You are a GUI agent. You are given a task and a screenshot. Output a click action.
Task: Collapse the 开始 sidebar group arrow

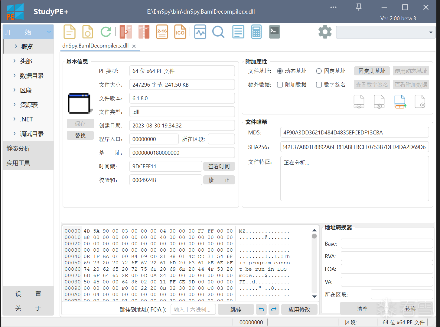click(x=49, y=32)
